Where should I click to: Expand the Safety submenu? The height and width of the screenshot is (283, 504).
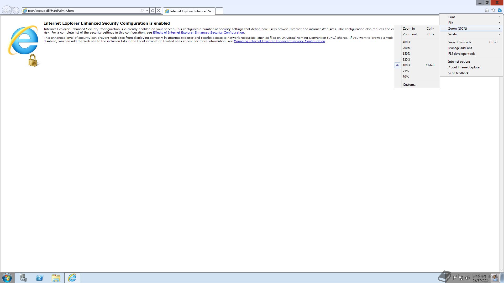(x=471, y=34)
